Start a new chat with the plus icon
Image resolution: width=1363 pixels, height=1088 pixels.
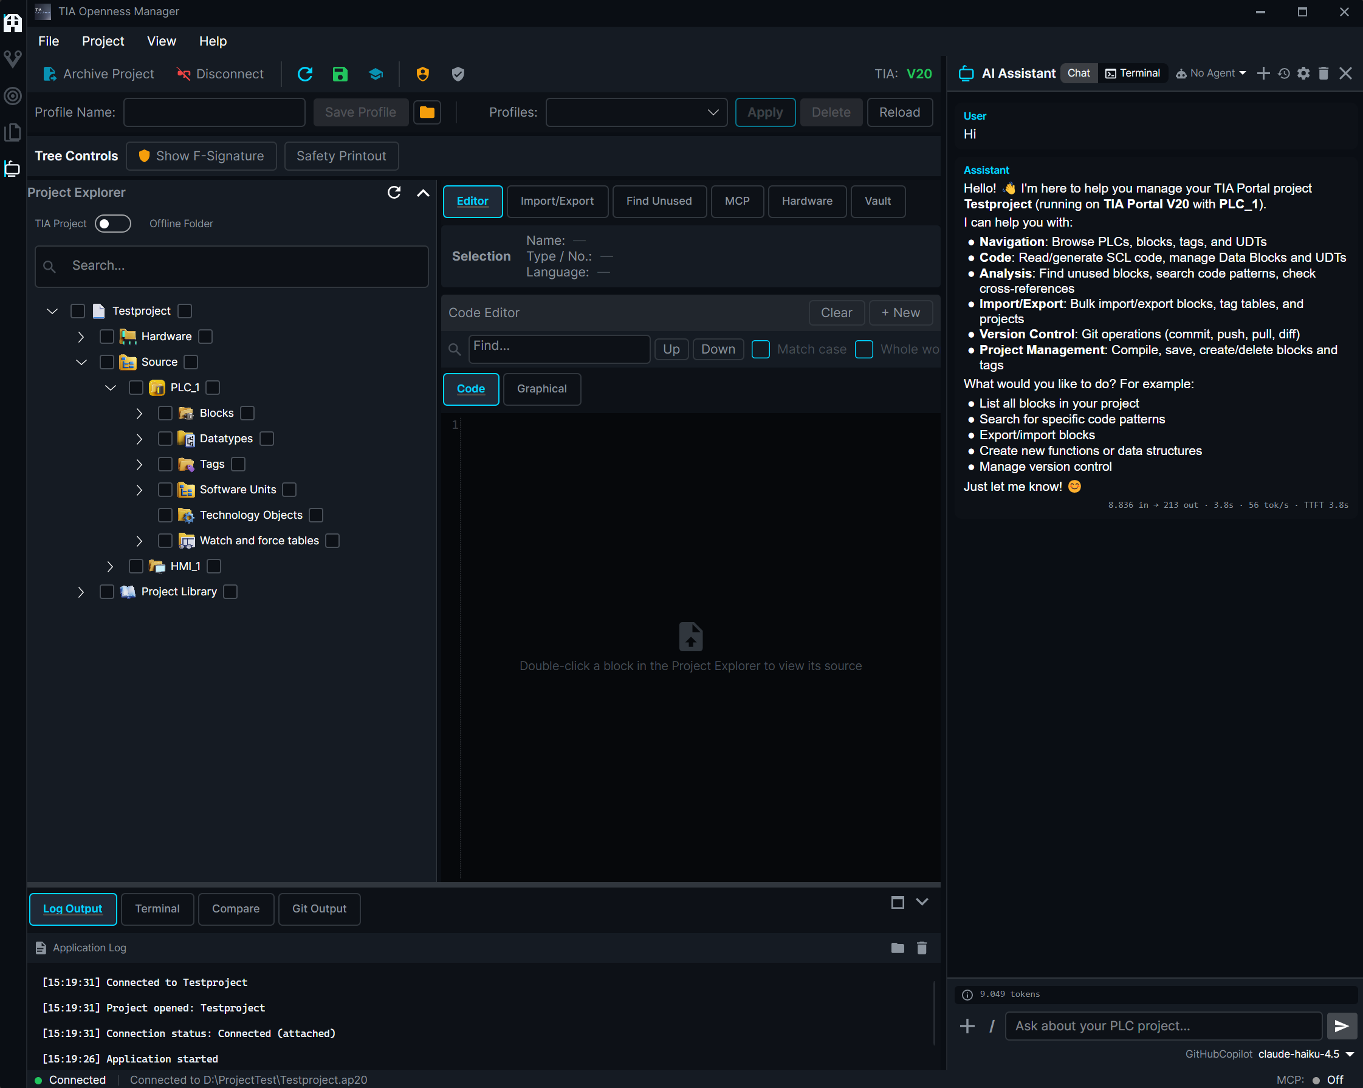click(1263, 74)
